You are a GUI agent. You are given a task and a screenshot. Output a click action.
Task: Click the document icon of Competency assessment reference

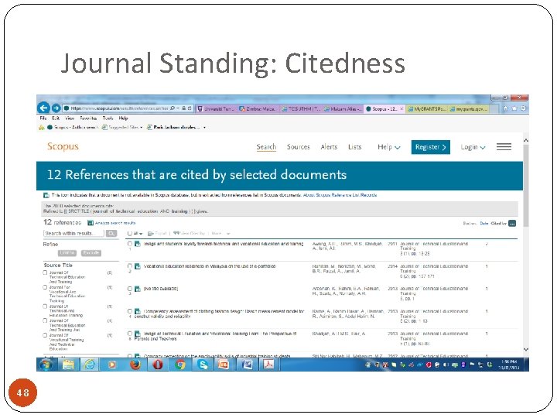tap(138, 311)
